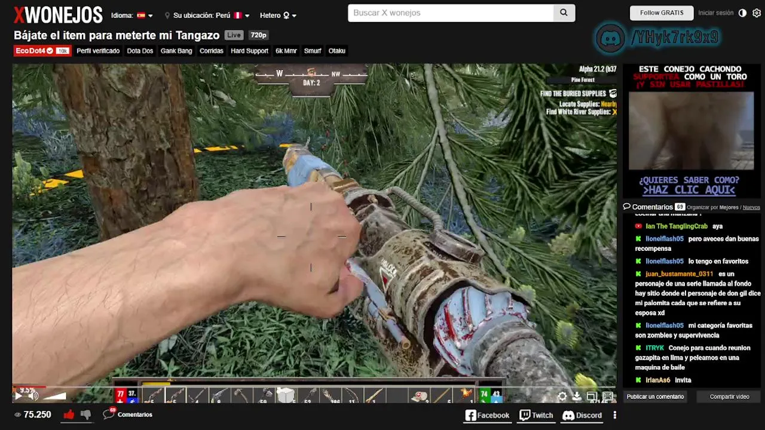Open the 720p quality badge

coord(258,35)
